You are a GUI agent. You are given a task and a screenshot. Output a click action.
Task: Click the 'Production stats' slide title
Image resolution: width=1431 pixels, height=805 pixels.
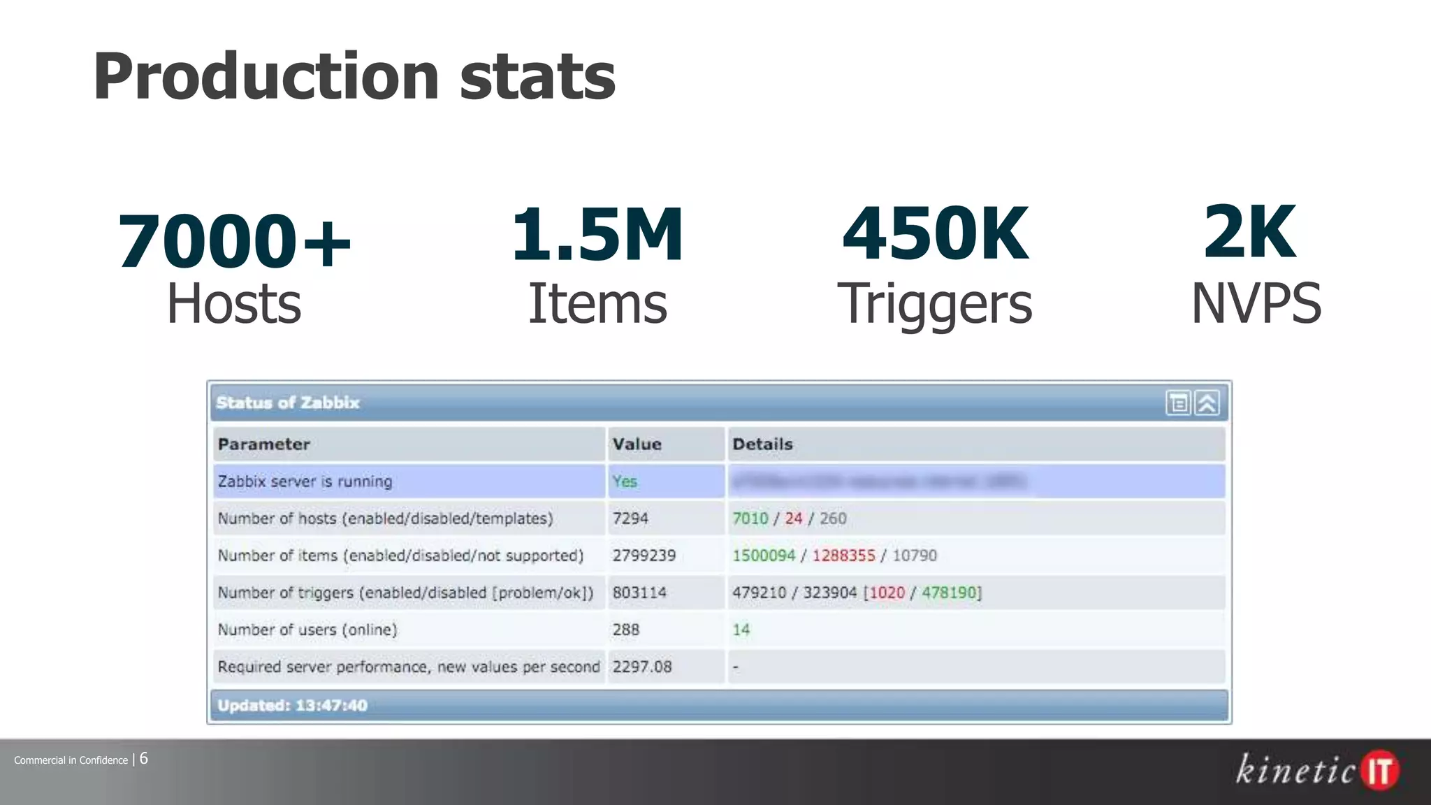pyautogui.click(x=354, y=77)
